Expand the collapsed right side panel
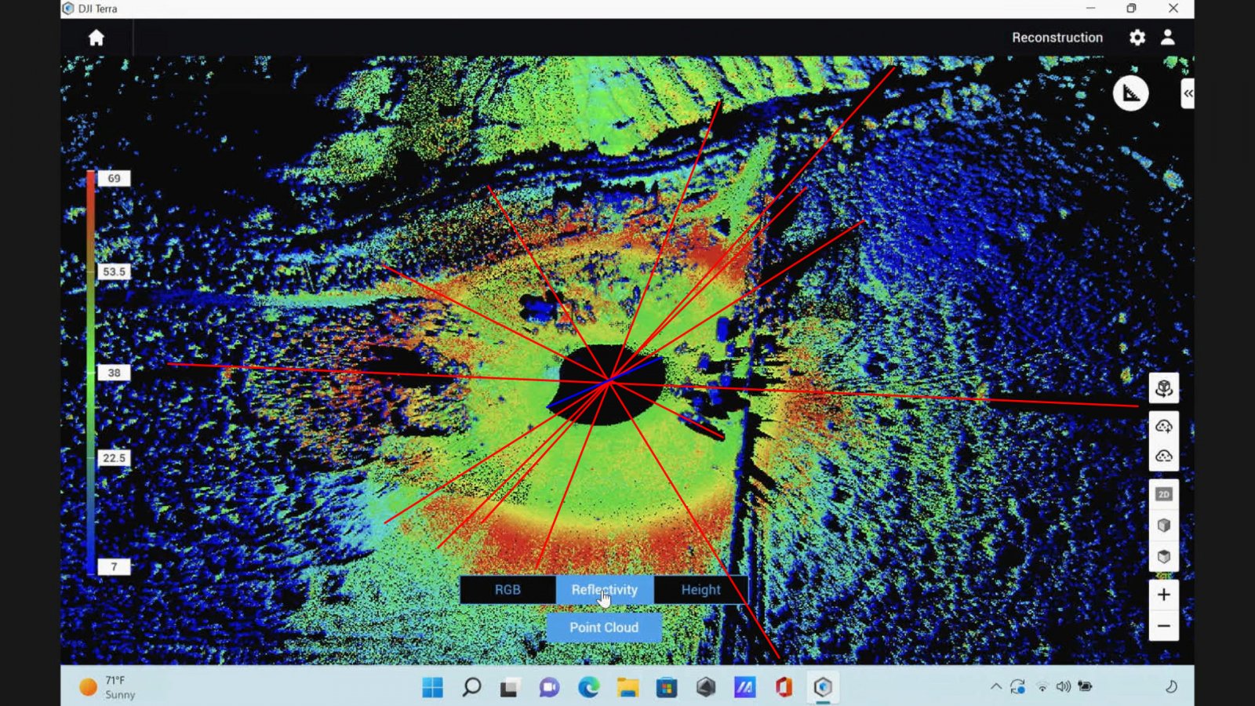This screenshot has width=1255, height=706. pos(1188,93)
